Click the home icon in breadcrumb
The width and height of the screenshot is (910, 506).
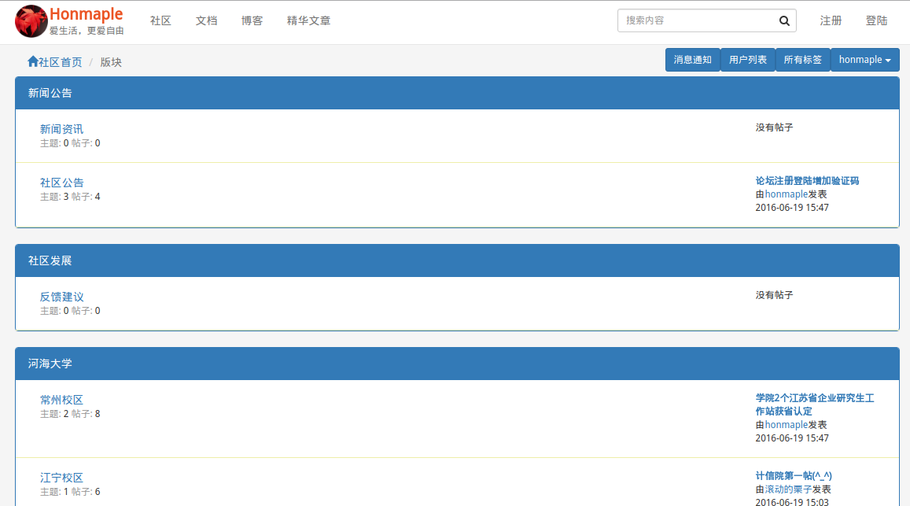pos(32,61)
